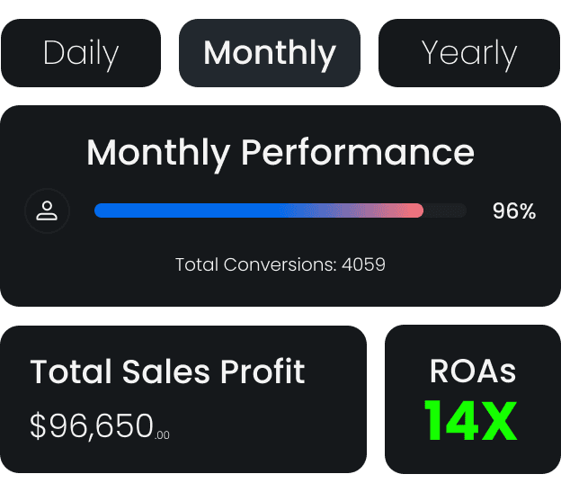The height and width of the screenshot is (492, 561).
Task: Click the user profile icon
Action: click(47, 211)
